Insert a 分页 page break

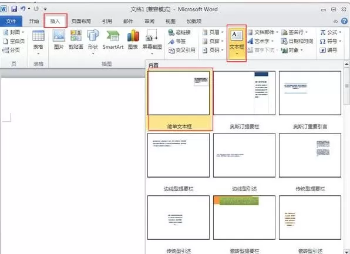(11, 50)
